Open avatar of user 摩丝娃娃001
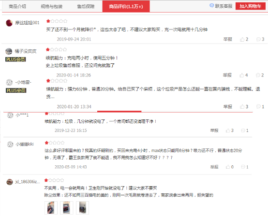This screenshot has width=268, height=219. tap(9, 23)
